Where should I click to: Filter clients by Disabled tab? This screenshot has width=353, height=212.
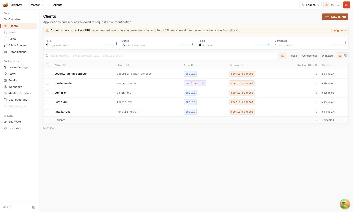click(327, 56)
